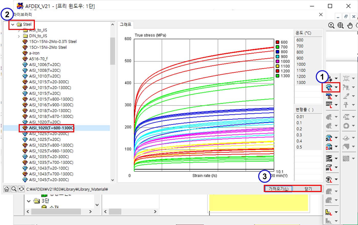The width and height of the screenshot is (358, 225).
Task: Open the material library diamond toolbar icon
Action: click(329, 88)
